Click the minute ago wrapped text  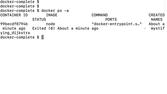pyautogui.click(x=14, y=28)
